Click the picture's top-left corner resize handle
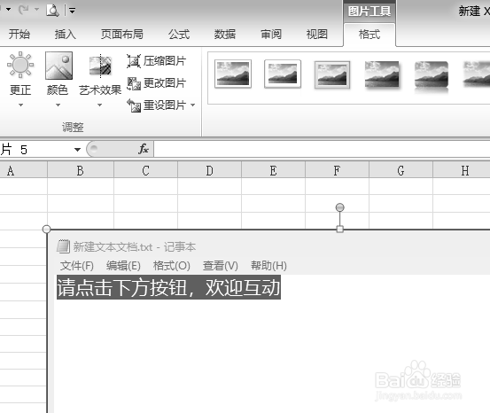This screenshot has height=413, width=490. click(x=46, y=230)
